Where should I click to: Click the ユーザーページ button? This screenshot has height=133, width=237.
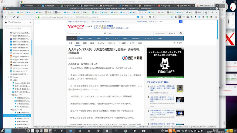click(160, 34)
